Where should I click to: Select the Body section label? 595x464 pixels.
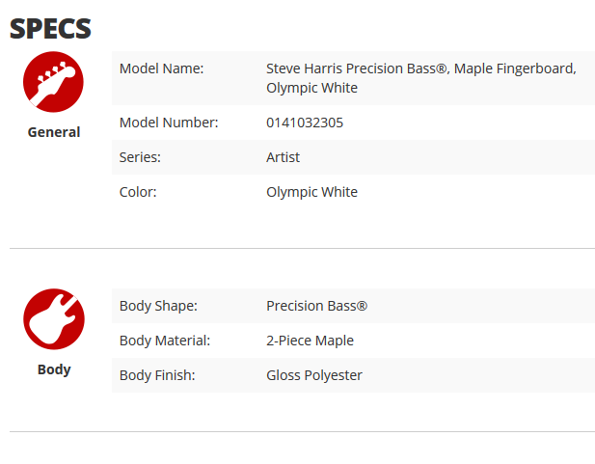(54, 369)
